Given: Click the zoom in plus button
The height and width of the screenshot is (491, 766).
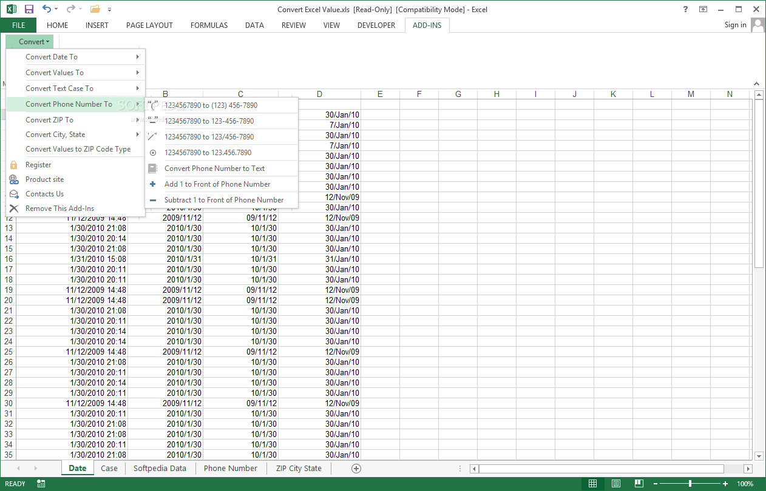Looking at the screenshot, I should 725,484.
